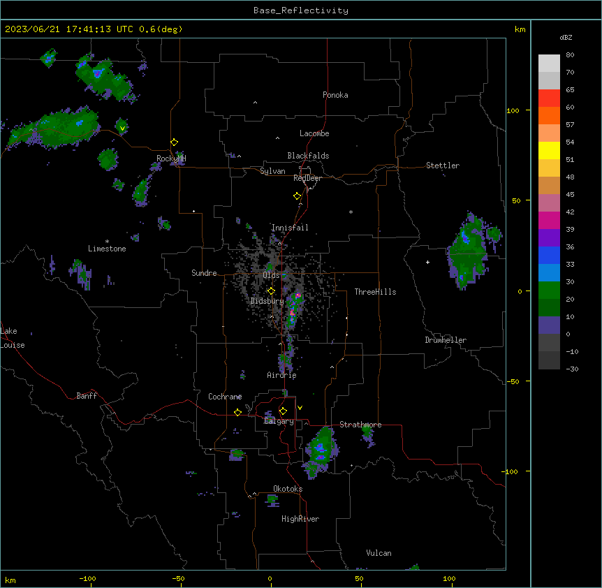
Task: Click the yellow diamond marker above Calgary label
Action: pyautogui.click(x=283, y=411)
